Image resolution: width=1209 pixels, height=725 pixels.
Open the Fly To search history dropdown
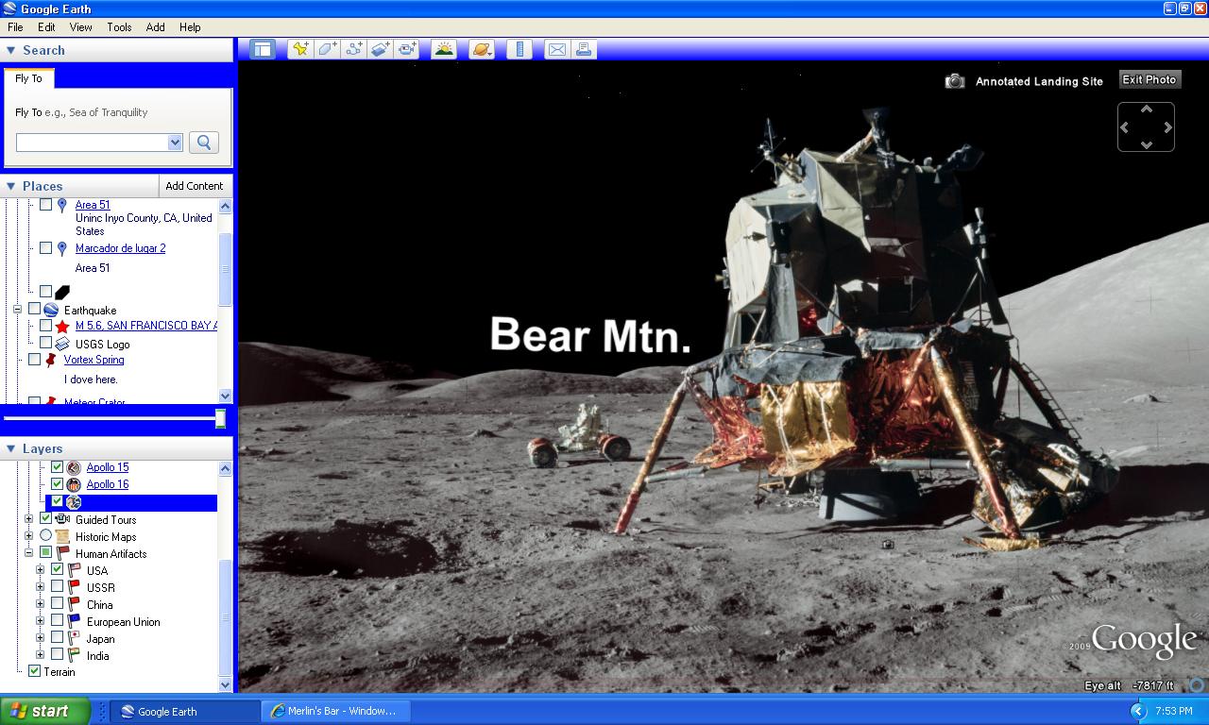coord(175,142)
